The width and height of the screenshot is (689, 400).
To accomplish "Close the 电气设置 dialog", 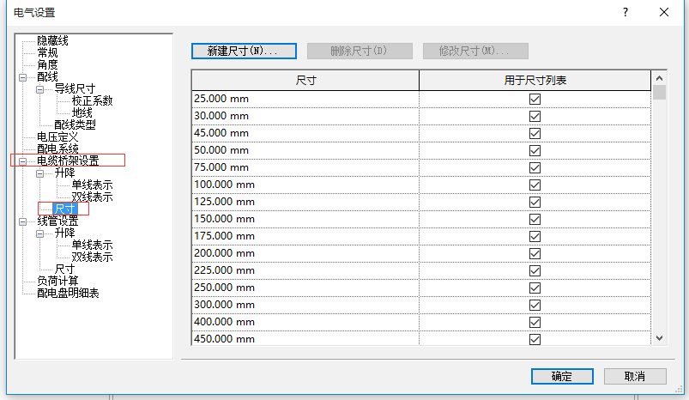I will [x=664, y=12].
